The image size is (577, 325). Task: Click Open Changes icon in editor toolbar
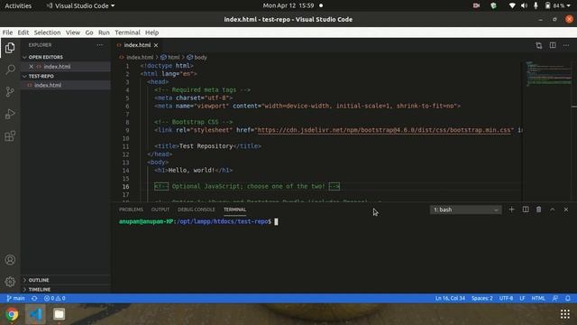(x=539, y=45)
